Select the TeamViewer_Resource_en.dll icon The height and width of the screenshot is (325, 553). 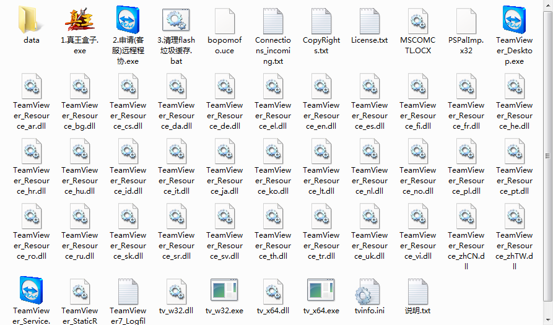321,86
